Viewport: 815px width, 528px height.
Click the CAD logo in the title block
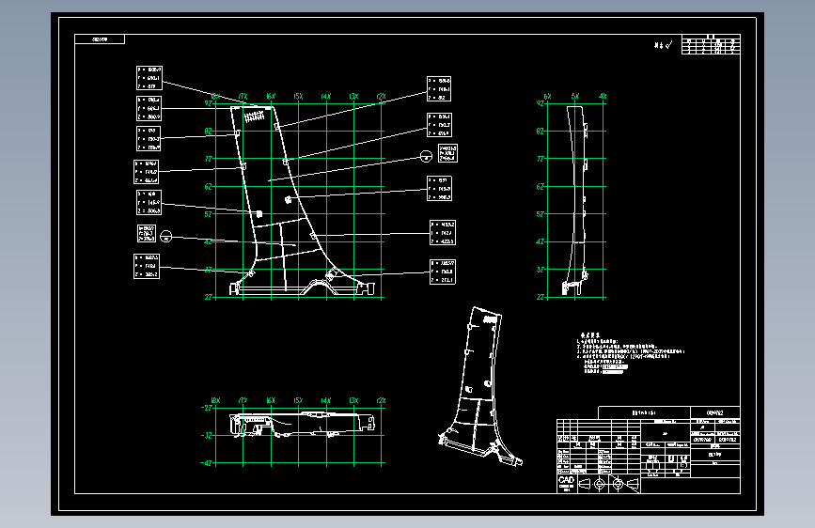[566, 483]
